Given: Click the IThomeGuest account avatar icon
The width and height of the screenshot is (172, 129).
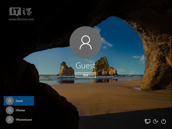Looking at the screenshot, I should (x=10, y=120).
